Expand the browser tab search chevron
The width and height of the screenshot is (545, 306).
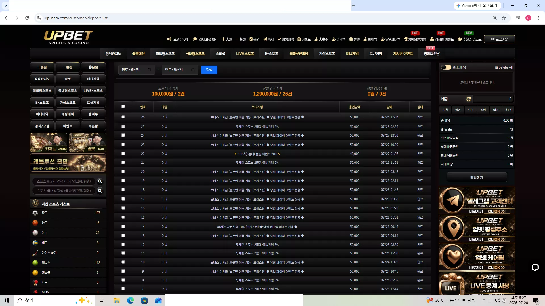pos(5,6)
